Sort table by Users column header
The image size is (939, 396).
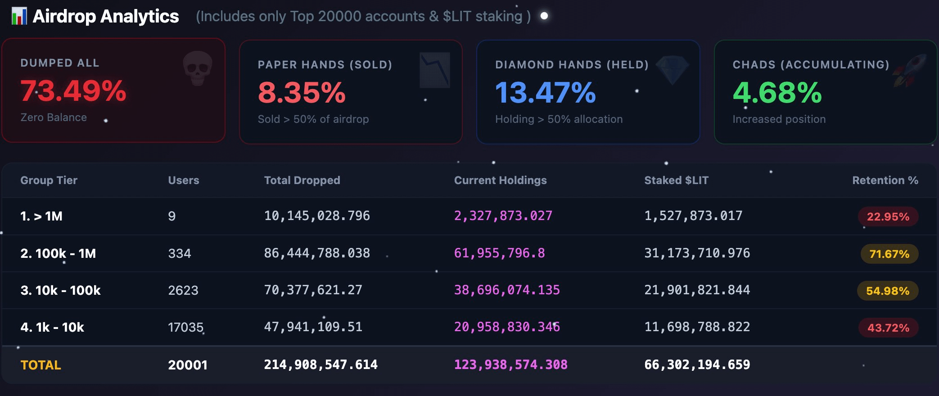(183, 180)
